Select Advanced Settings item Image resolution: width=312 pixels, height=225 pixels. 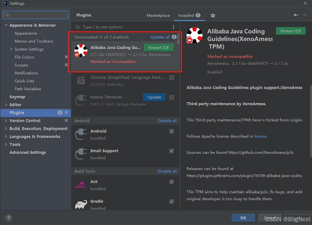(x=28, y=152)
